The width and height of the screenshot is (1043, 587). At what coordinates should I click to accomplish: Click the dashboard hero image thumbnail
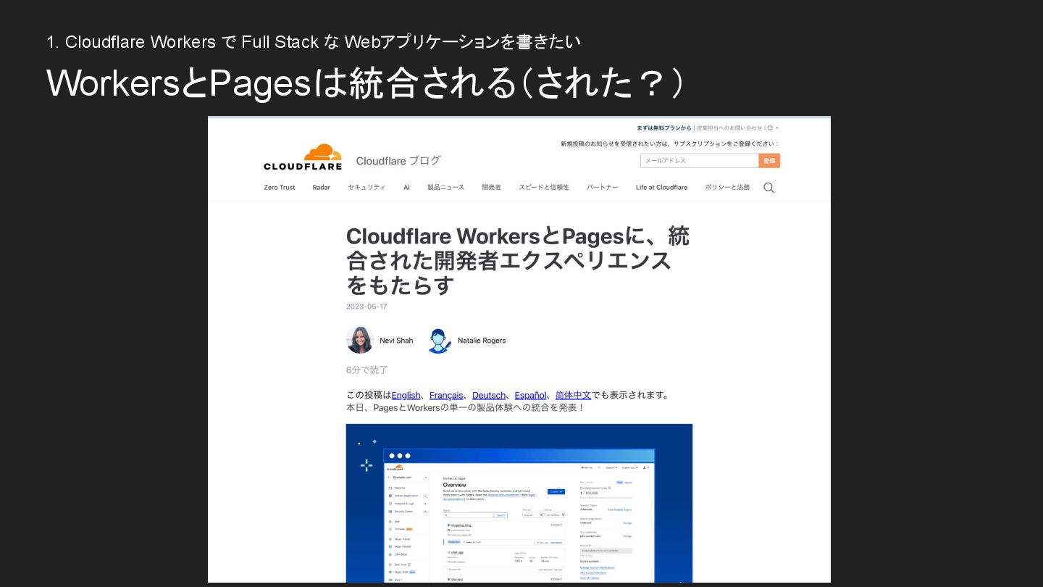coord(519,503)
